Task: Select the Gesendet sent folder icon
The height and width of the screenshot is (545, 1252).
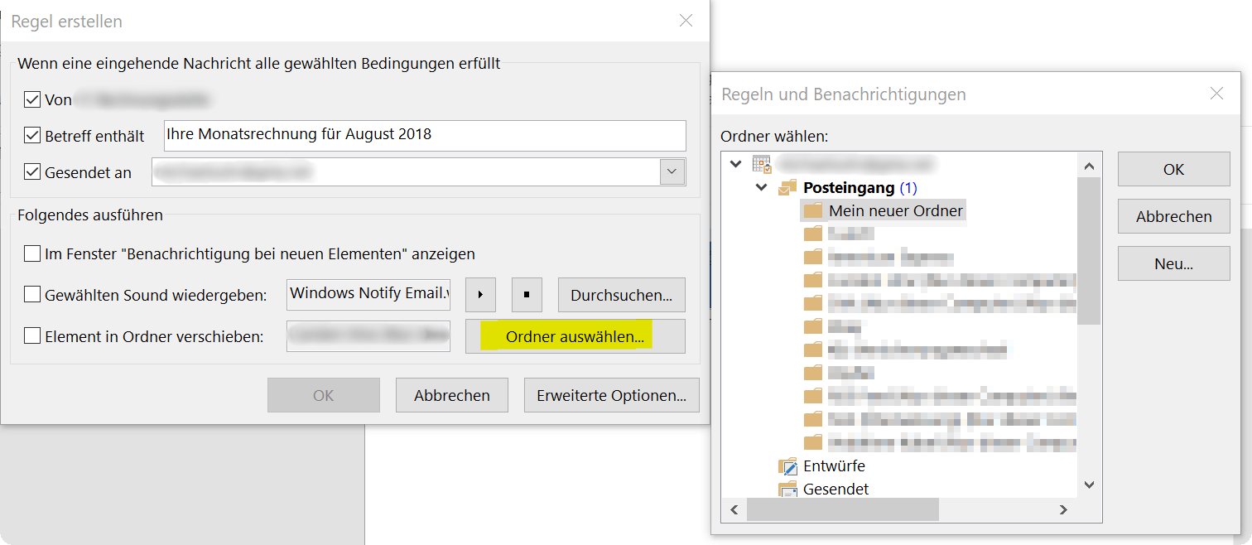Action: click(x=787, y=489)
